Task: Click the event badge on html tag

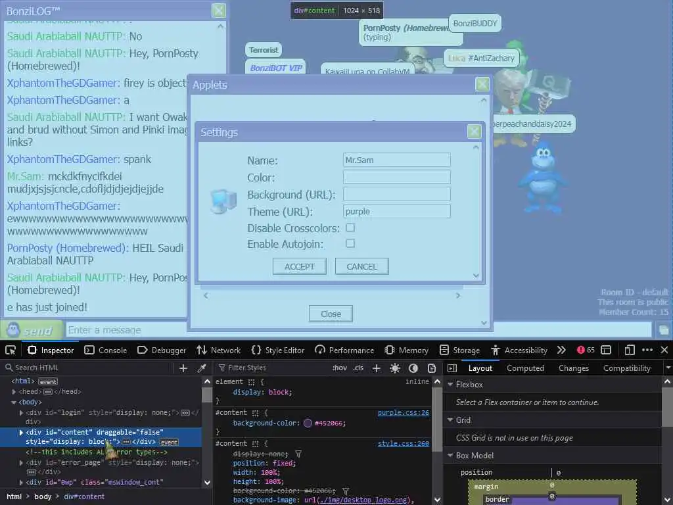Action: pos(47,382)
